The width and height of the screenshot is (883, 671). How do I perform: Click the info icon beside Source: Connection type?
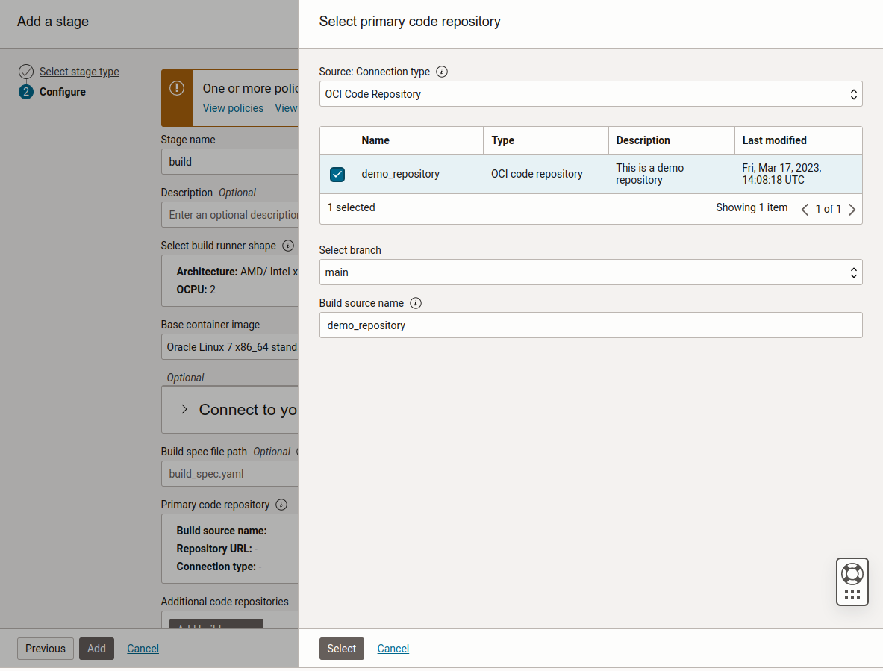[442, 72]
